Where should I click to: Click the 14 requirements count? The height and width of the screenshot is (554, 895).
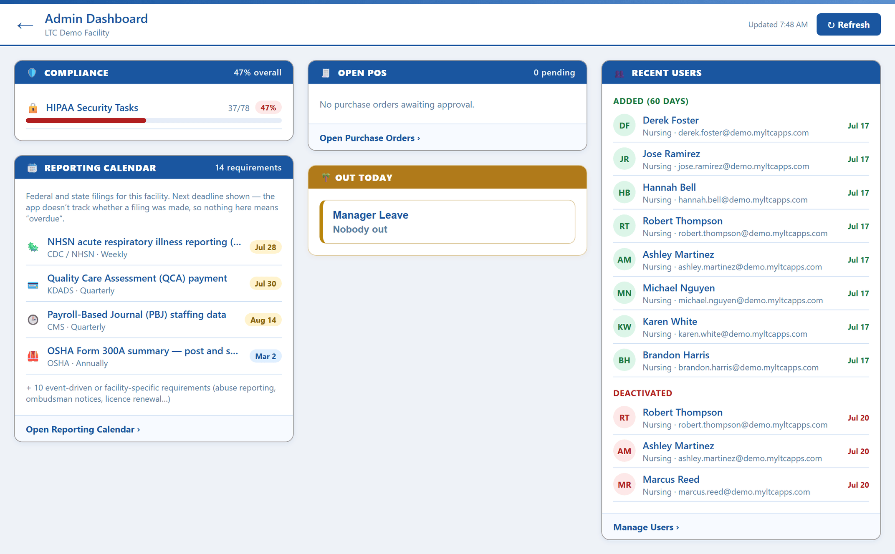(248, 168)
